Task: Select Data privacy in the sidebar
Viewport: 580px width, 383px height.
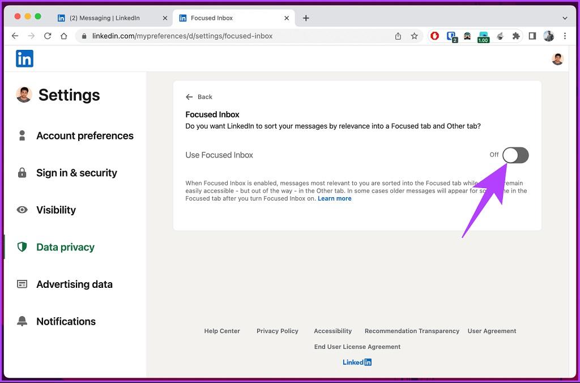Action: pyautogui.click(x=65, y=247)
